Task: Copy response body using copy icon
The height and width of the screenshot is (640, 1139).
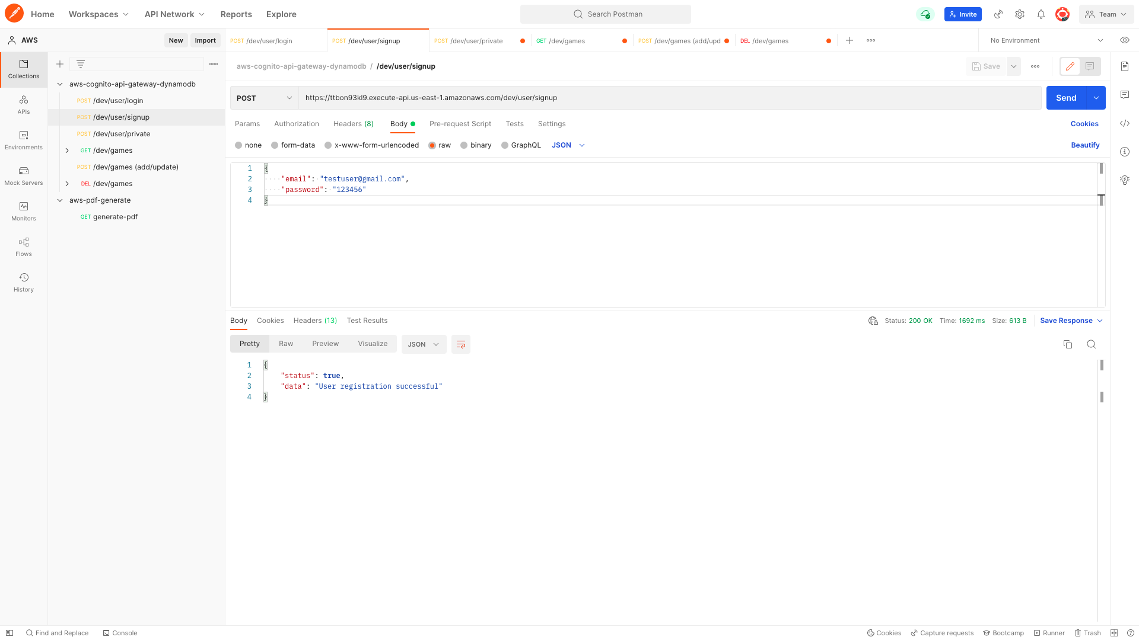Action: pos(1068,344)
